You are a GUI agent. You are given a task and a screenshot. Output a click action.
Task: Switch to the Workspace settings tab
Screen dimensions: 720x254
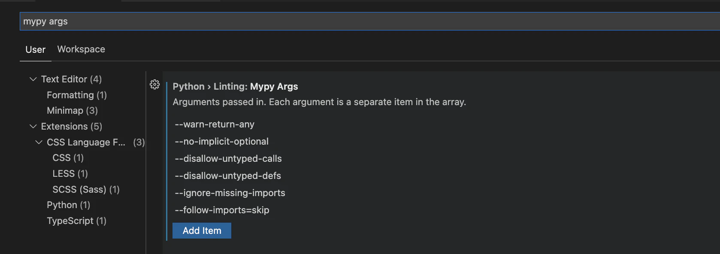tap(81, 49)
